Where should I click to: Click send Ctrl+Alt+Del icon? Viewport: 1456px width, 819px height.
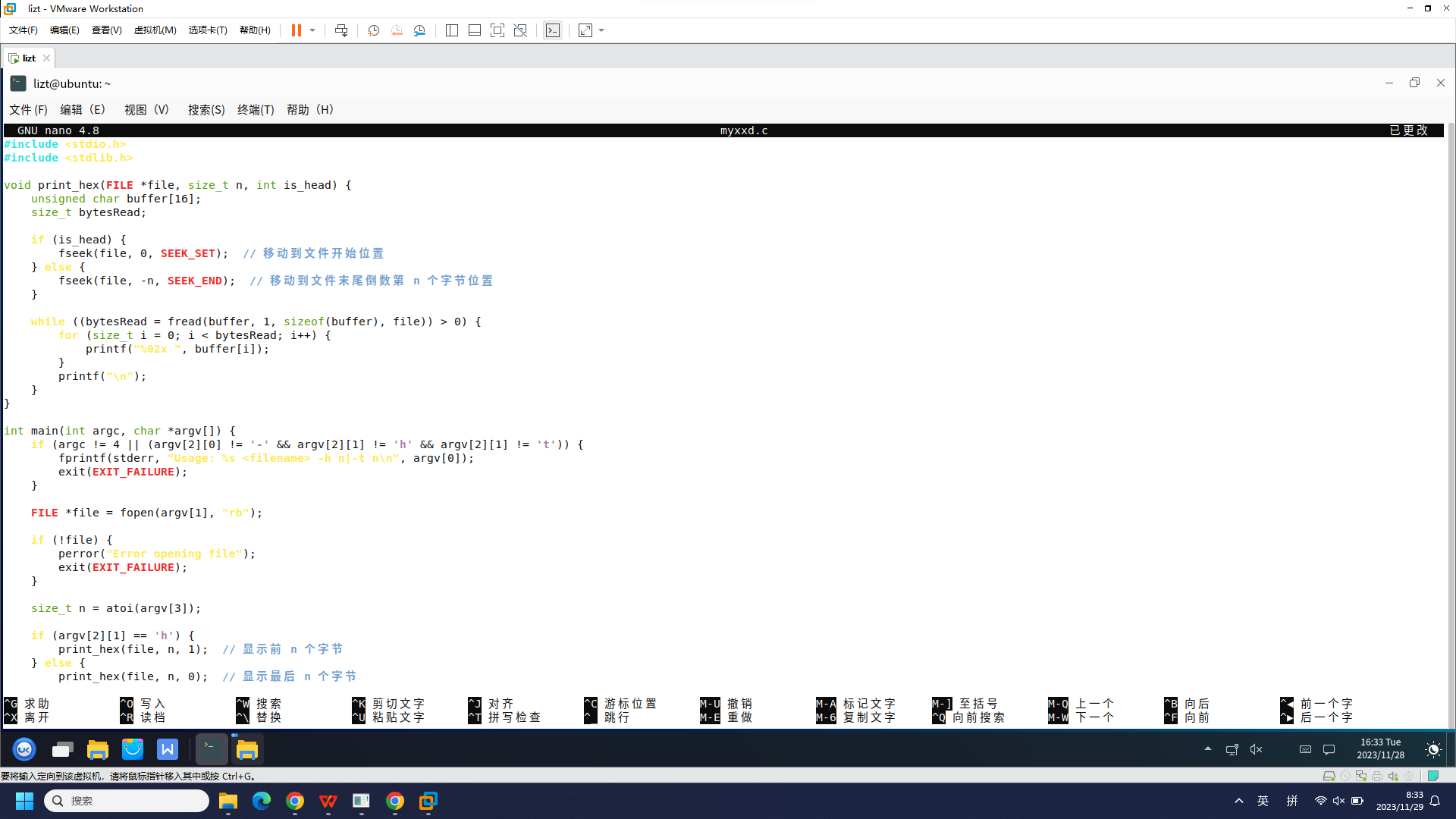point(341,30)
